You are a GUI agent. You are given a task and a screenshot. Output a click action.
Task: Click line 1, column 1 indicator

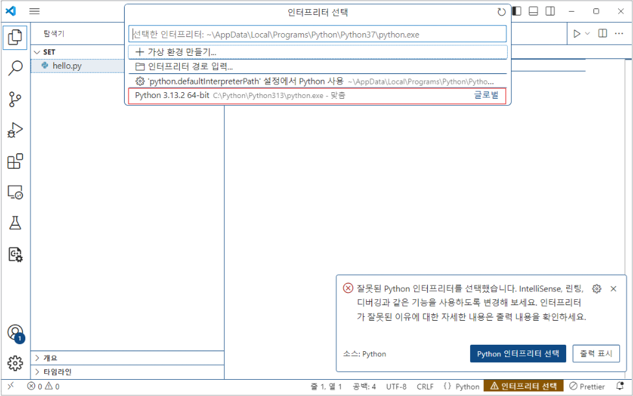[326, 386]
